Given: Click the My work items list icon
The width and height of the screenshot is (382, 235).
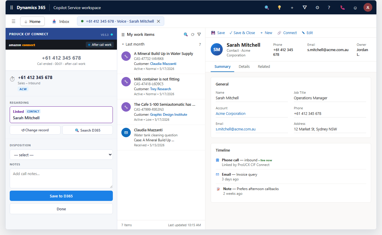Looking at the screenshot, I should click(123, 35).
